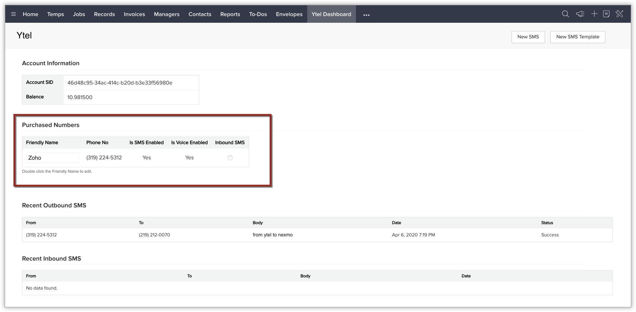Click the Phone No column header
This screenshot has height=312, width=636.
pyautogui.click(x=97, y=143)
